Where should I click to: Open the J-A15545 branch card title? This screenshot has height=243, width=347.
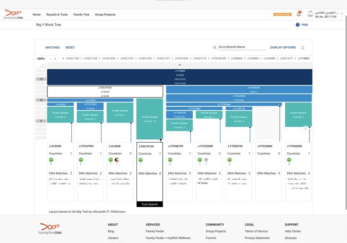[55, 146]
